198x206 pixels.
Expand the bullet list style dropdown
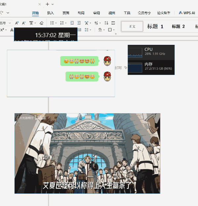point(56,23)
